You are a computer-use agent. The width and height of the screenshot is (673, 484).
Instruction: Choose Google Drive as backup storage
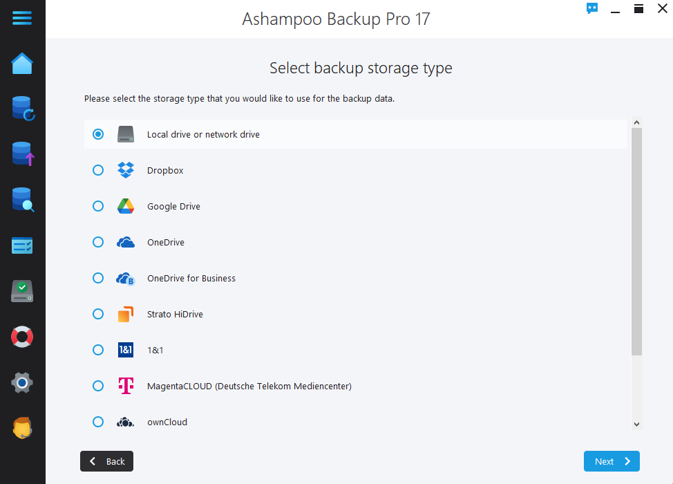[x=97, y=206]
